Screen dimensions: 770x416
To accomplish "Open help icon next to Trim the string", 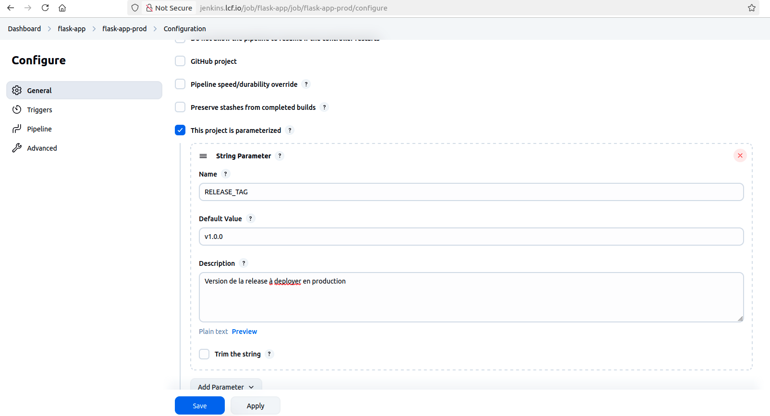I will pyautogui.click(x=269, y=354).
